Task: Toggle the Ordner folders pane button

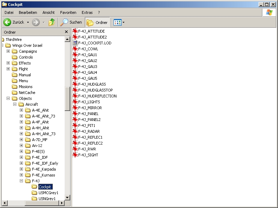Action: click(x=97, y=23)
